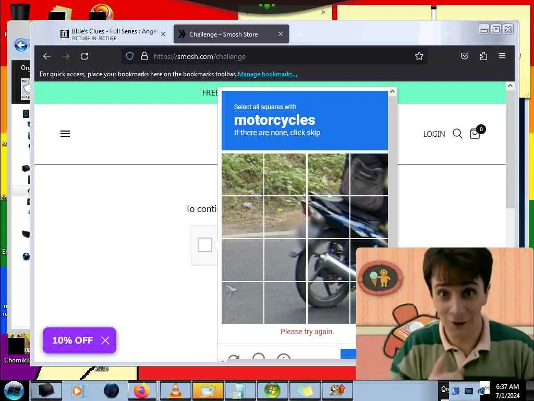Select the road tile with white arrow marking
This screenshot has width=534, height=401.
point(242,302)
